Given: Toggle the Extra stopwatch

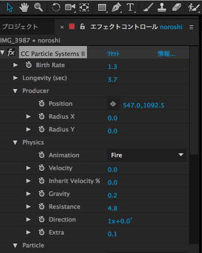Looking at the screenshot, I should tap(42, 232).
